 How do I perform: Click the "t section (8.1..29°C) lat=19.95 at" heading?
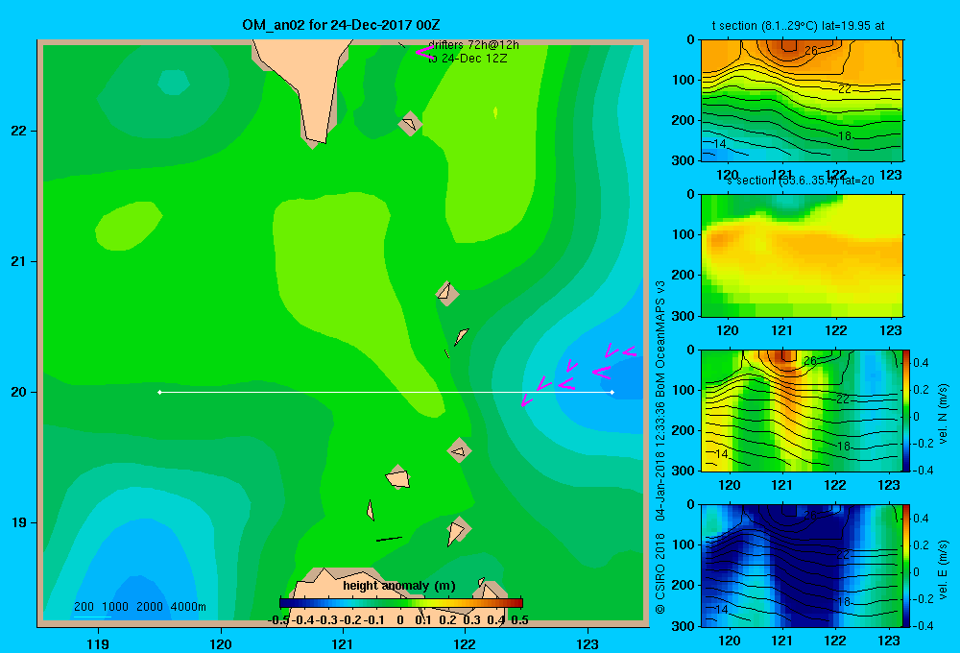pyautogui.click(x=798, y=26)
